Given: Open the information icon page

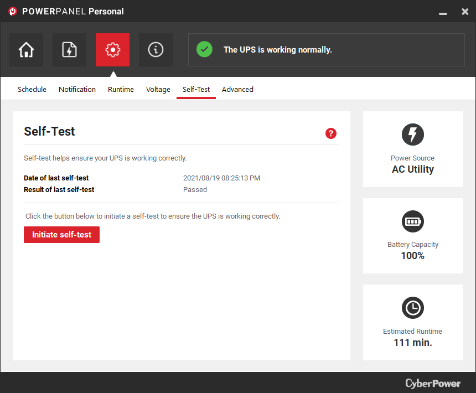Looking at the screenshot, I should (156, 50).
